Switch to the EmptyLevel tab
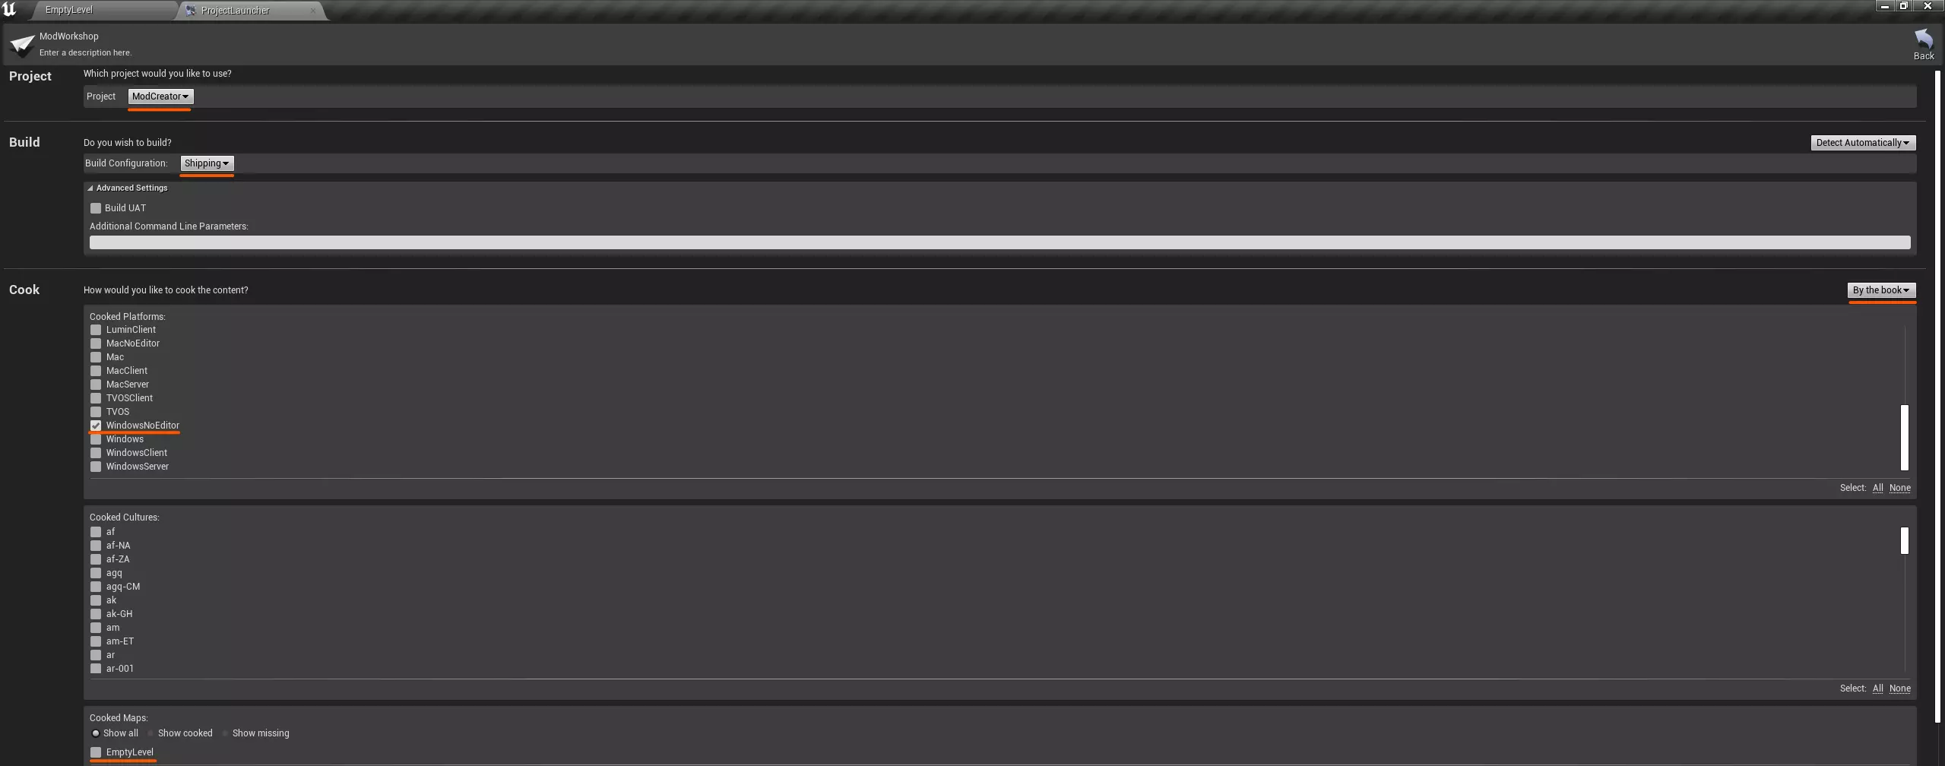This screenshot has width=1945, height=766. point(69,10)
